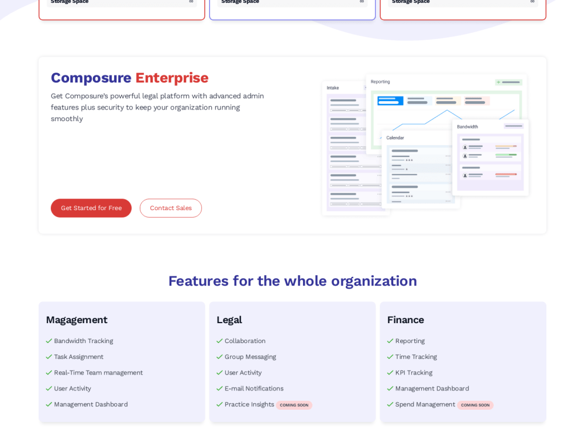Image resolution: width=585 pixels, height=439 pixels.
Task: Click the Get Started for Free button
Action: (x=91, y=208)
